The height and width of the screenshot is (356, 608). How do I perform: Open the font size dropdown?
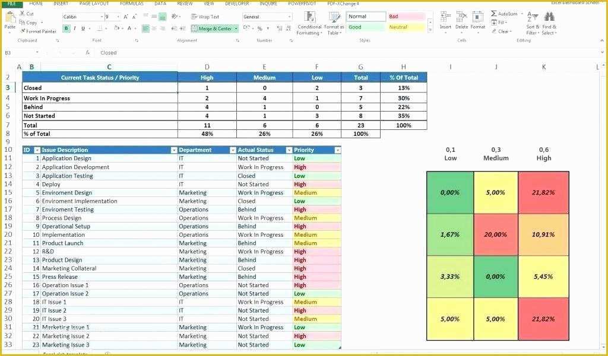point(118,17)
